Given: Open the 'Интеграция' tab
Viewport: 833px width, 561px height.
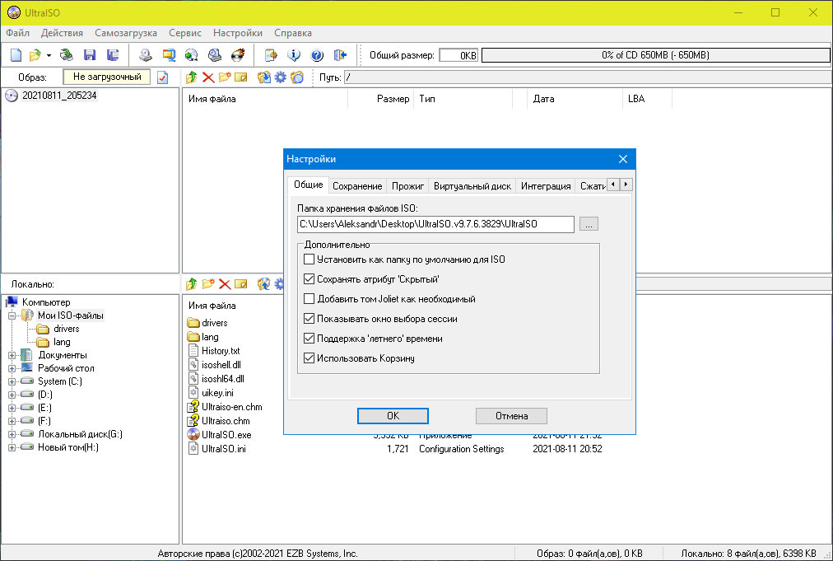Looking at the screenshot, I should tap(546, 186).
